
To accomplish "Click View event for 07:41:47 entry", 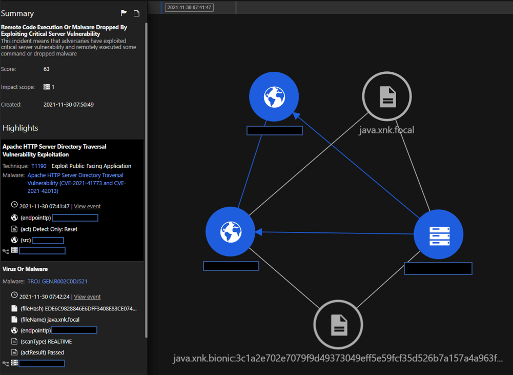I will pyautogui.click(x=87, y=206).
